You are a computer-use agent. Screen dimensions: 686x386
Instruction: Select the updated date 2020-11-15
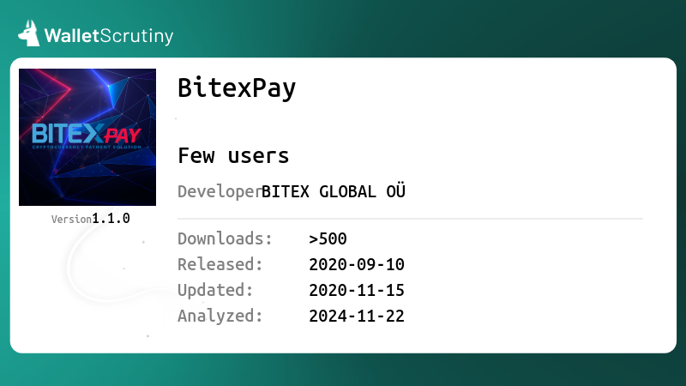point(357,290)
